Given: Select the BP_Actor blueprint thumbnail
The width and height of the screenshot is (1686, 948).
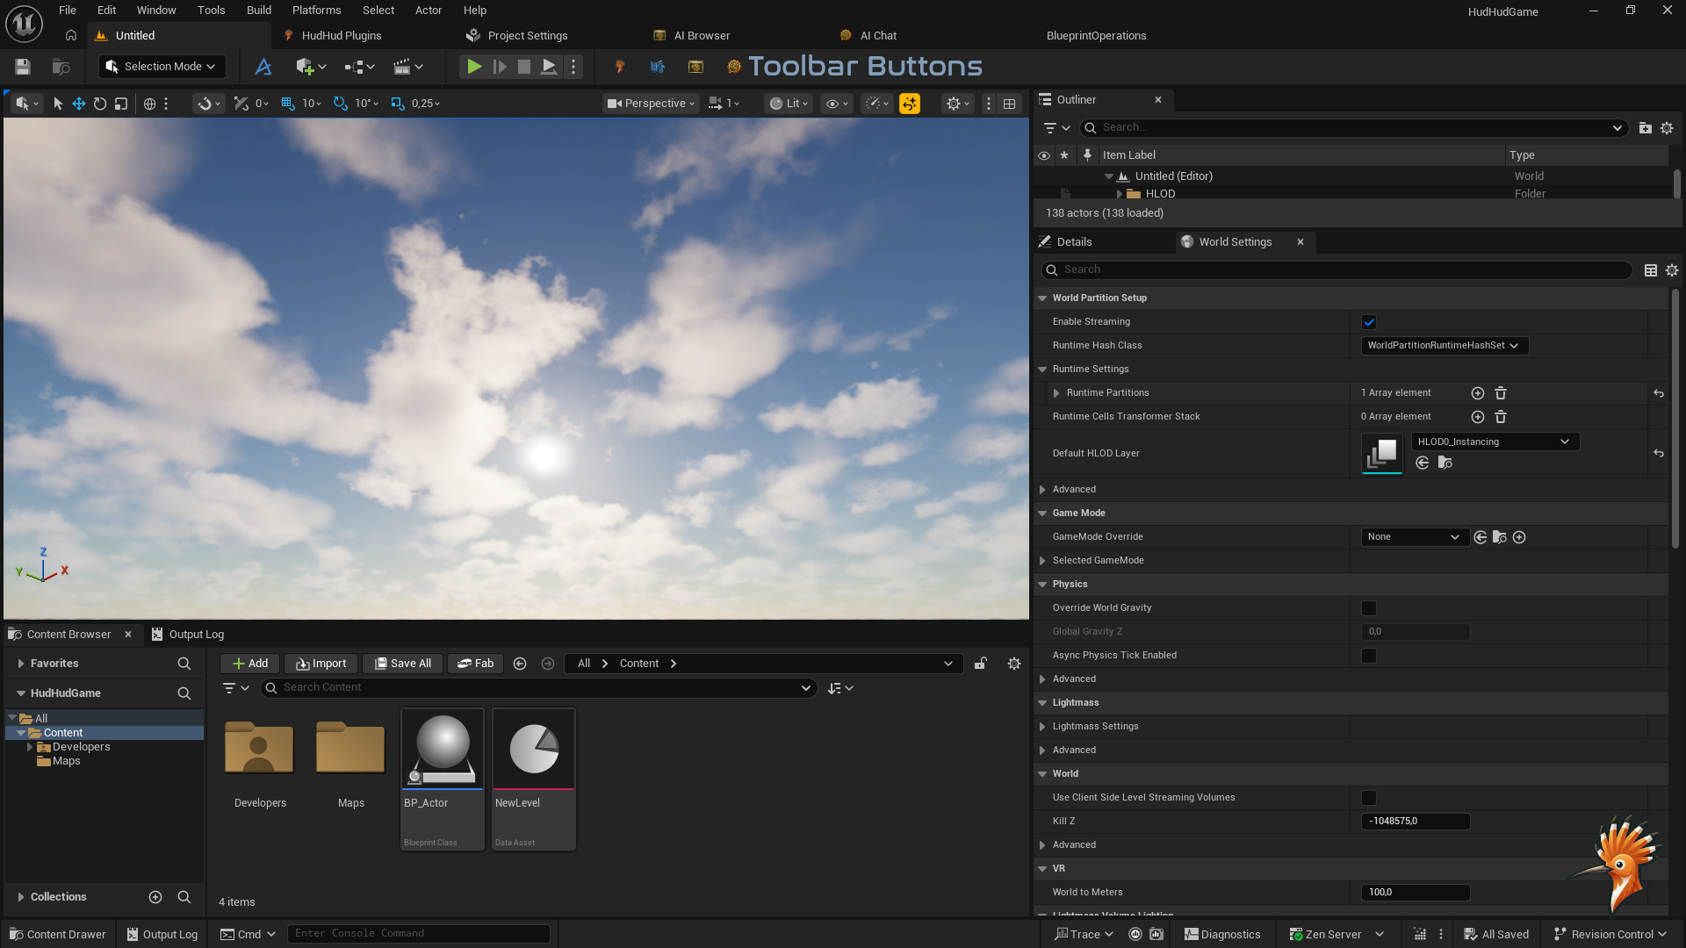Looking at the screenshot, I should coord(443,749).
